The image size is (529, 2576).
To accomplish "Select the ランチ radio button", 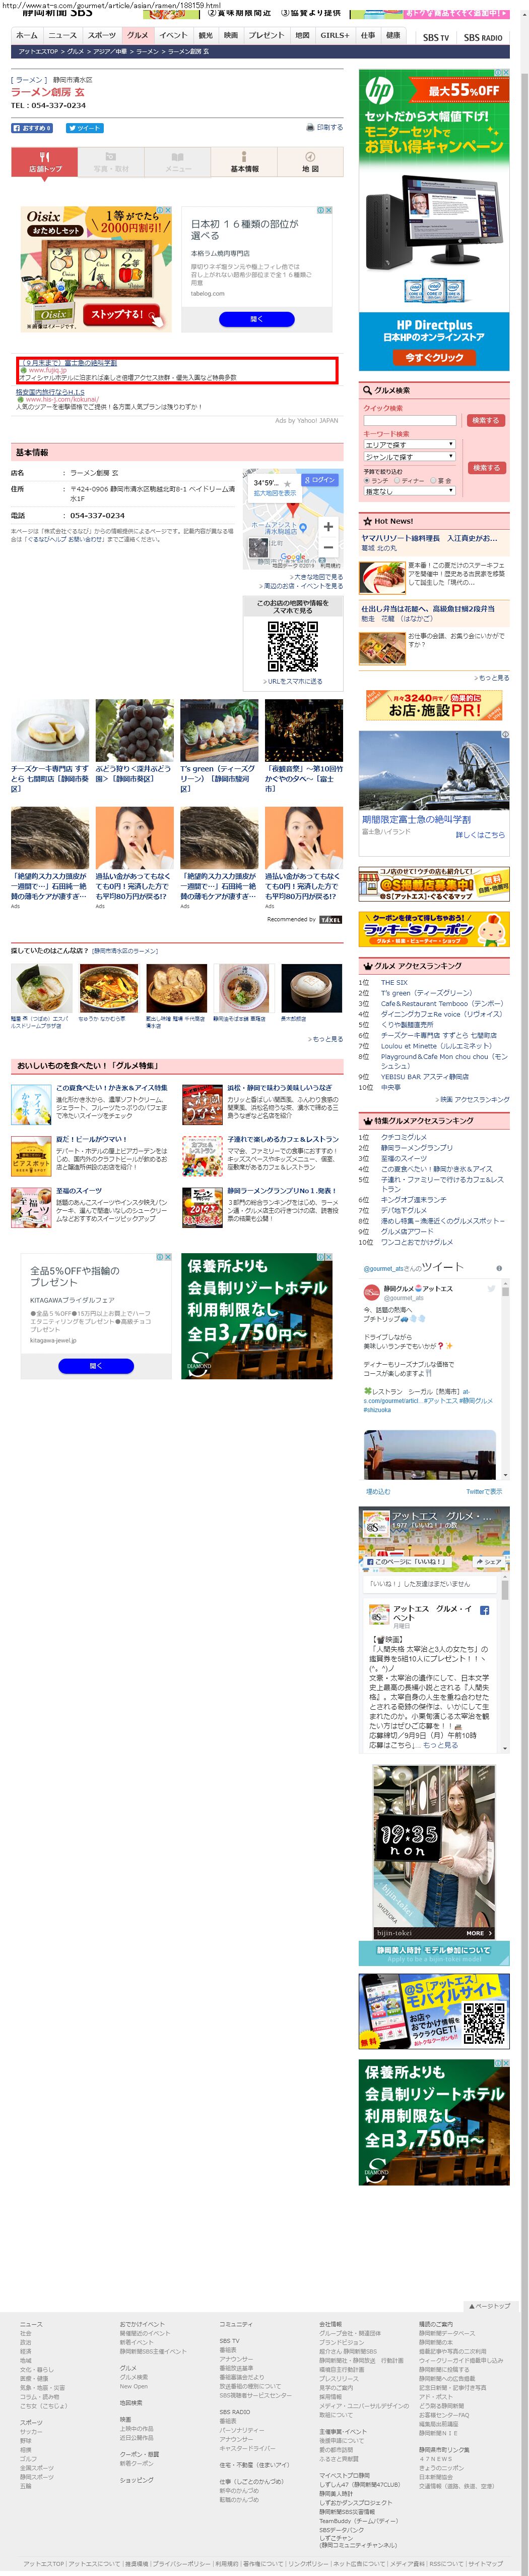I will 367,480.
